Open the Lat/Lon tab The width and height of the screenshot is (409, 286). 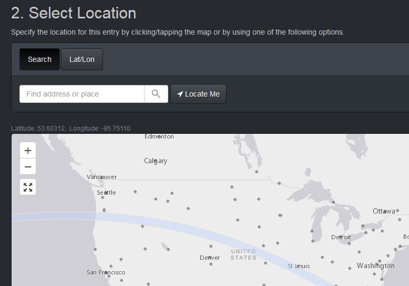(82, 59)
